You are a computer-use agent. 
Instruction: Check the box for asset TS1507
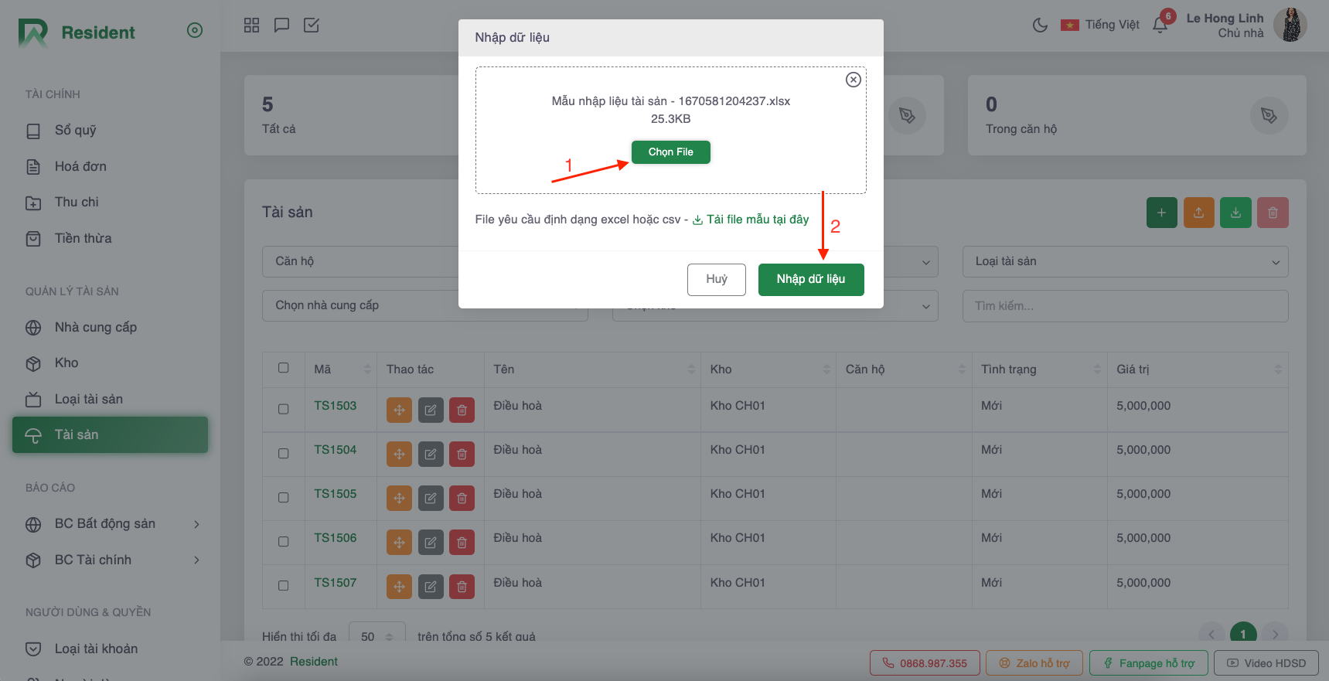coord(284,586)
